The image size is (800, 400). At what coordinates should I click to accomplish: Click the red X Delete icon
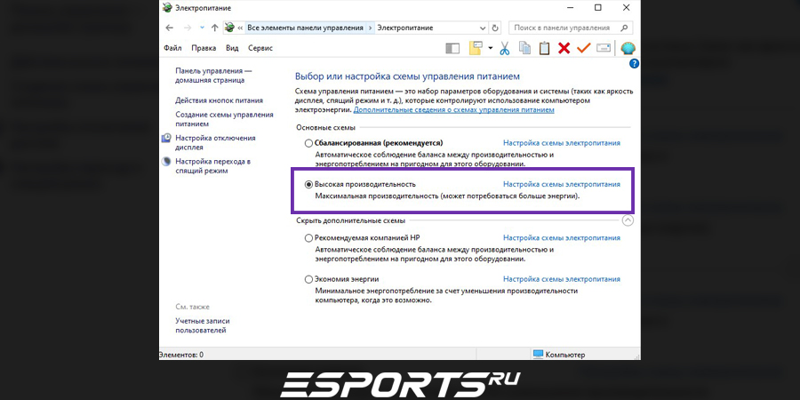(x=564, y=49)
